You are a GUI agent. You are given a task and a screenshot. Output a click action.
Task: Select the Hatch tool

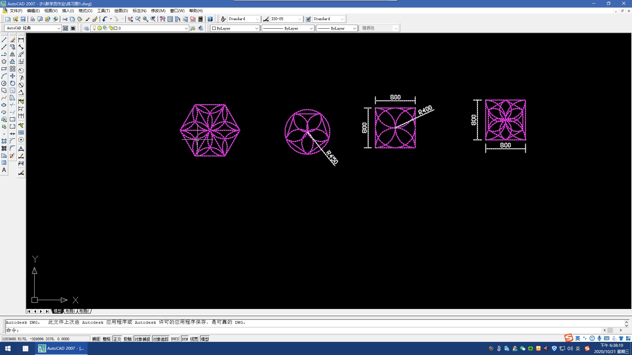[4, 141]
